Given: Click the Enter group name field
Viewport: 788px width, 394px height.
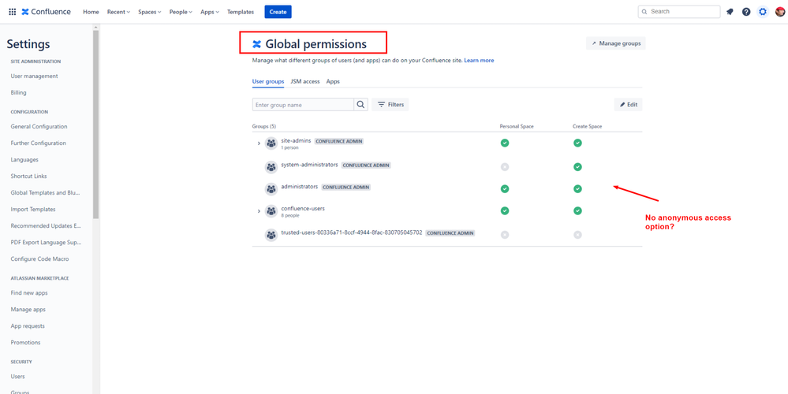Looking at the screenshot, I should pos(303,104).
